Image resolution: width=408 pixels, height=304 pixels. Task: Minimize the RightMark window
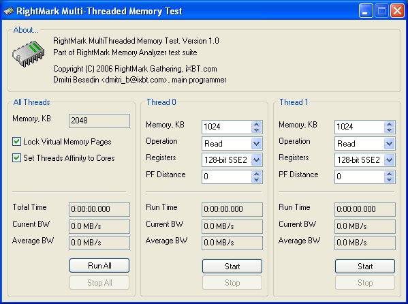click(x=365, y=11)
